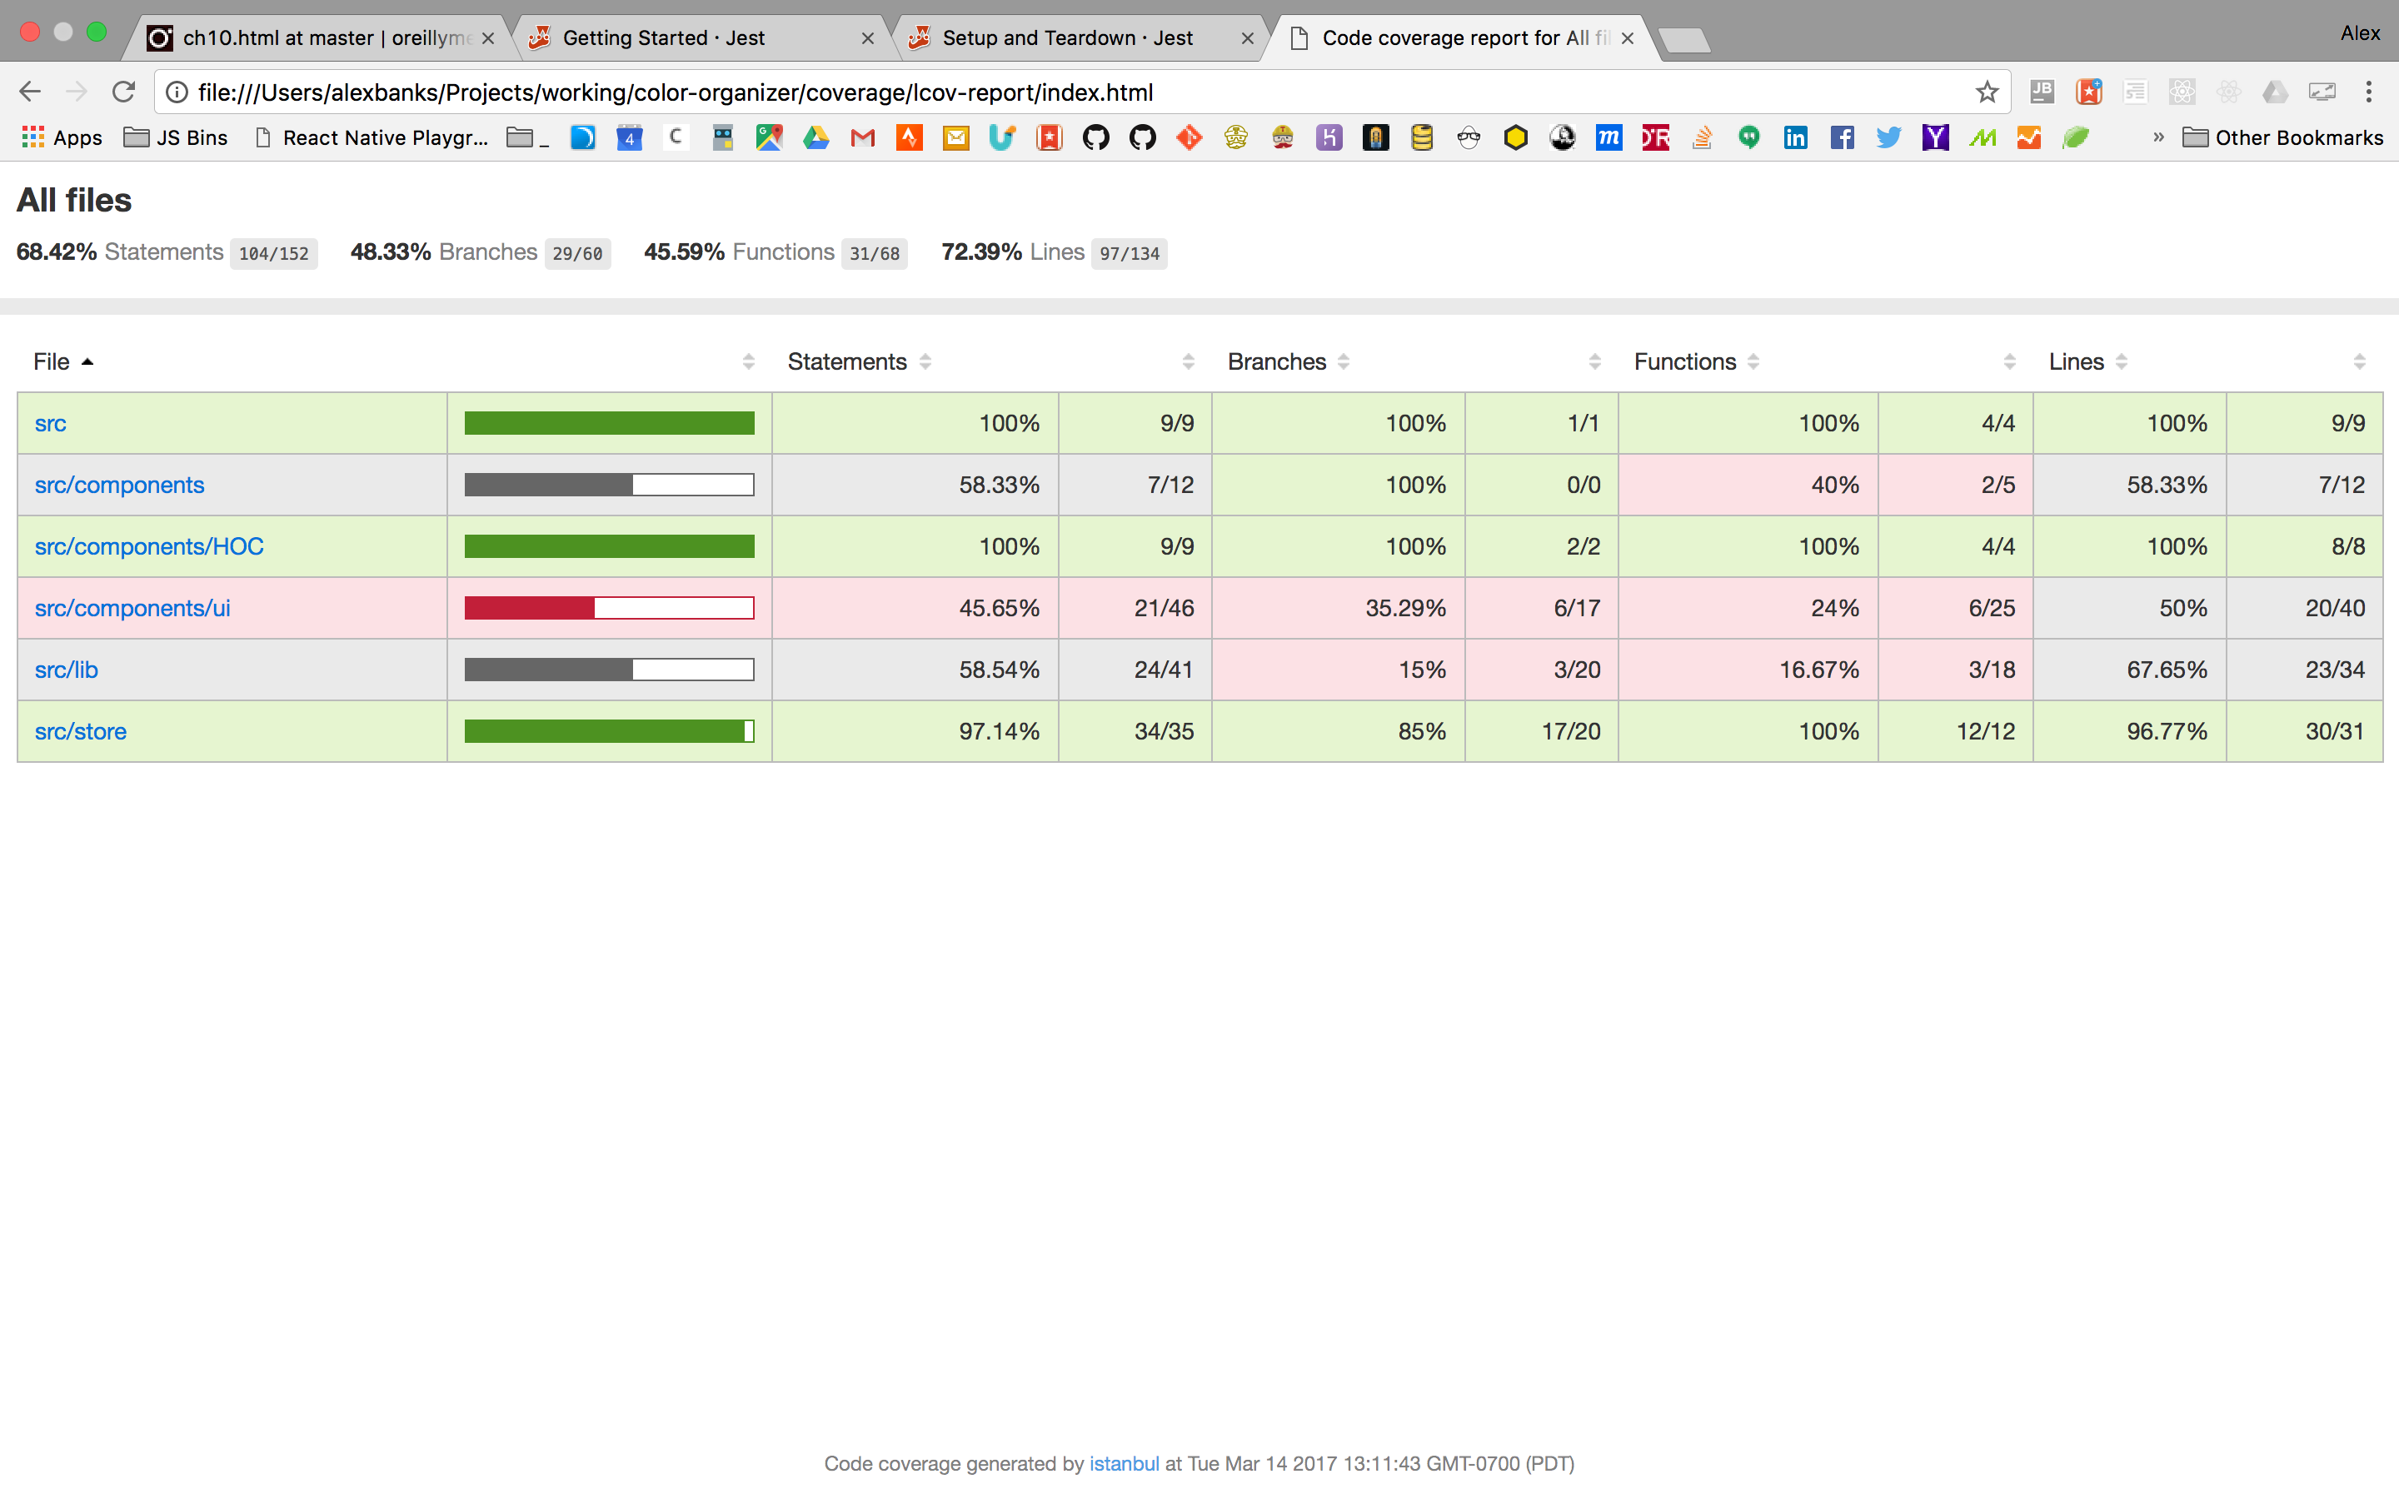This screenshot has width=2399, height=1499.
Task: Open the Facebook bookmark
Action: [1842, 137]
